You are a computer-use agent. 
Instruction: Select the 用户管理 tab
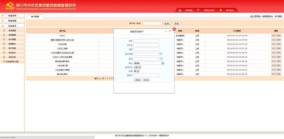coord(35,17)
